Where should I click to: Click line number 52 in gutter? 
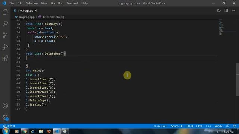18,100
